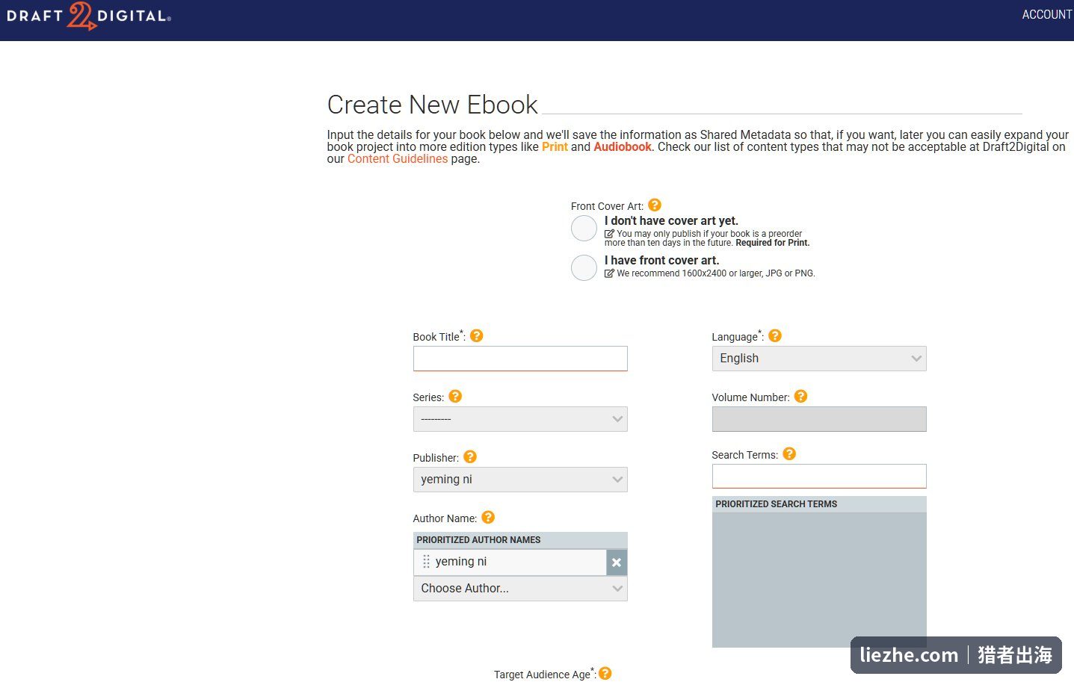
Task: Click Target Audience Age help icon
Action: (605, 673)
